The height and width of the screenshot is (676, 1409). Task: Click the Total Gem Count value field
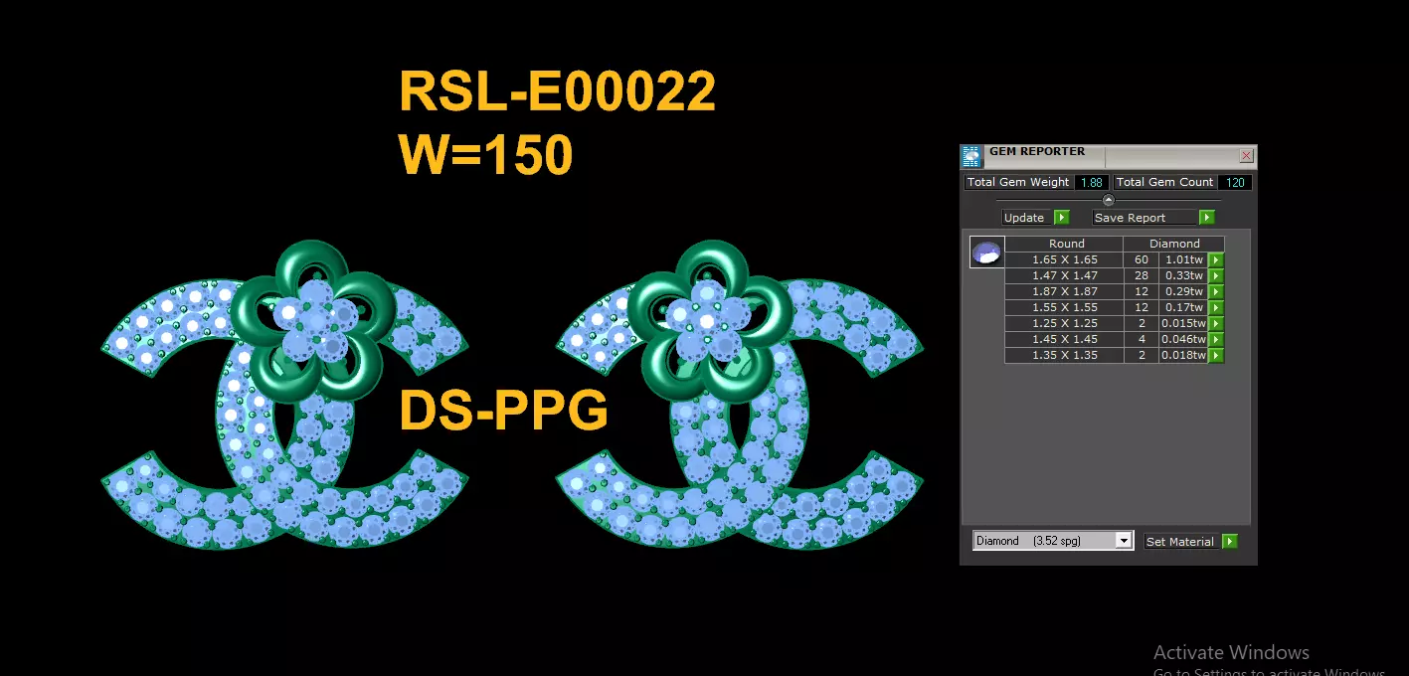1235,183
